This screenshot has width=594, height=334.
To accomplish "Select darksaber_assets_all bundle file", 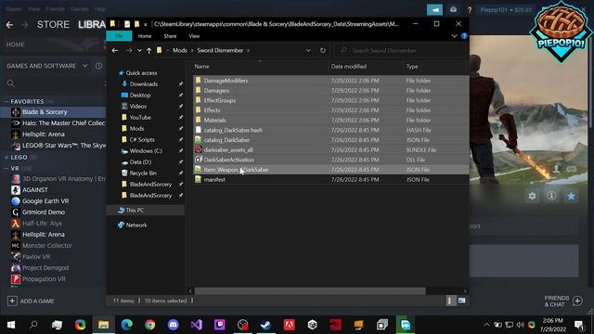I will click(x=228, y=149).
